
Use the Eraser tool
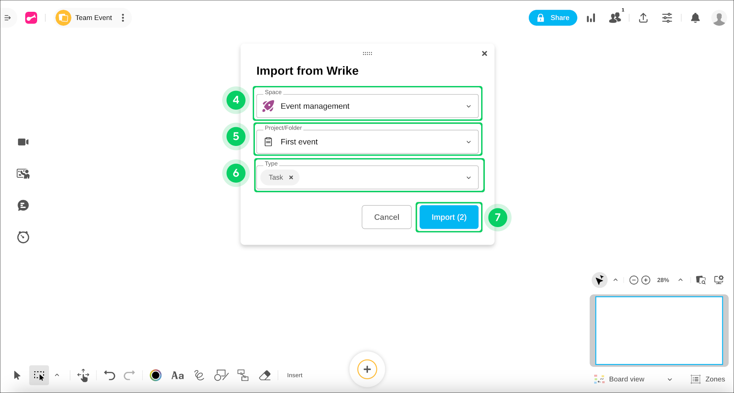(264, 375)
